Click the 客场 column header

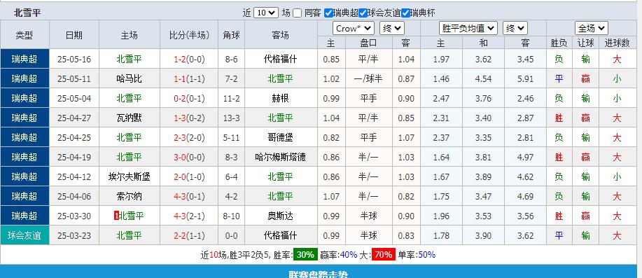(281, 35)
